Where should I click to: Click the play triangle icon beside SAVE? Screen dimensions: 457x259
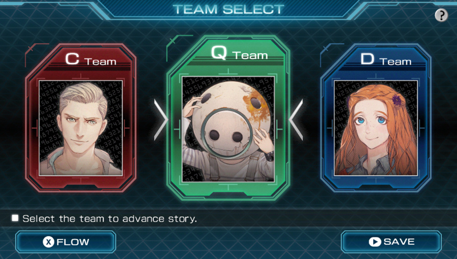(x=375, y=242)
